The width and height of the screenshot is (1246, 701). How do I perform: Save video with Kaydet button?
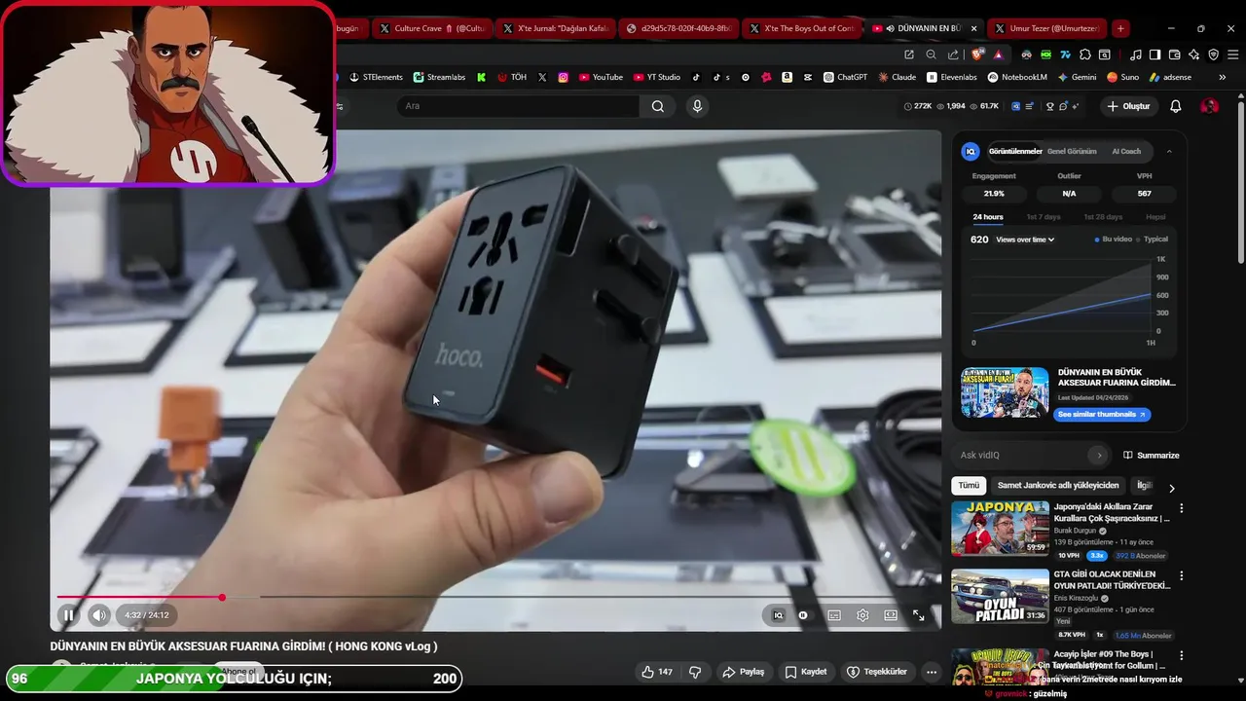(x=806, y=672)
